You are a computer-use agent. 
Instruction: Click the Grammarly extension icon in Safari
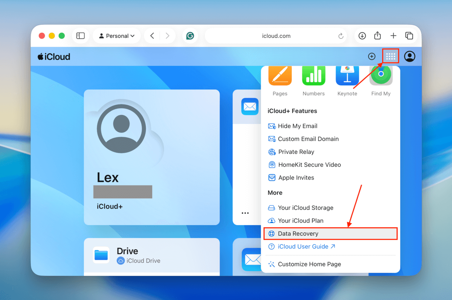pos(190,35)
